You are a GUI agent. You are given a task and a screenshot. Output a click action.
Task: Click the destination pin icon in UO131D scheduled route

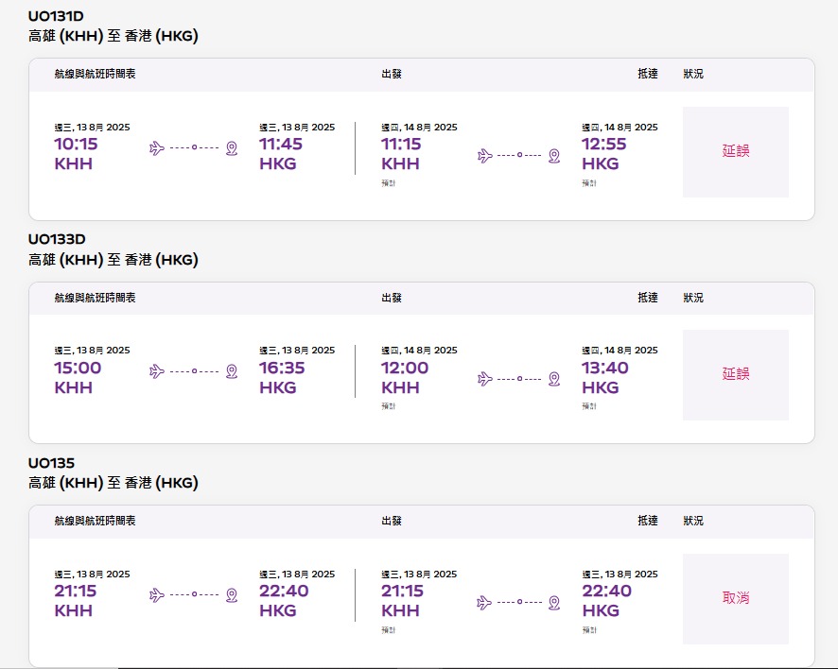click(232, 148)
